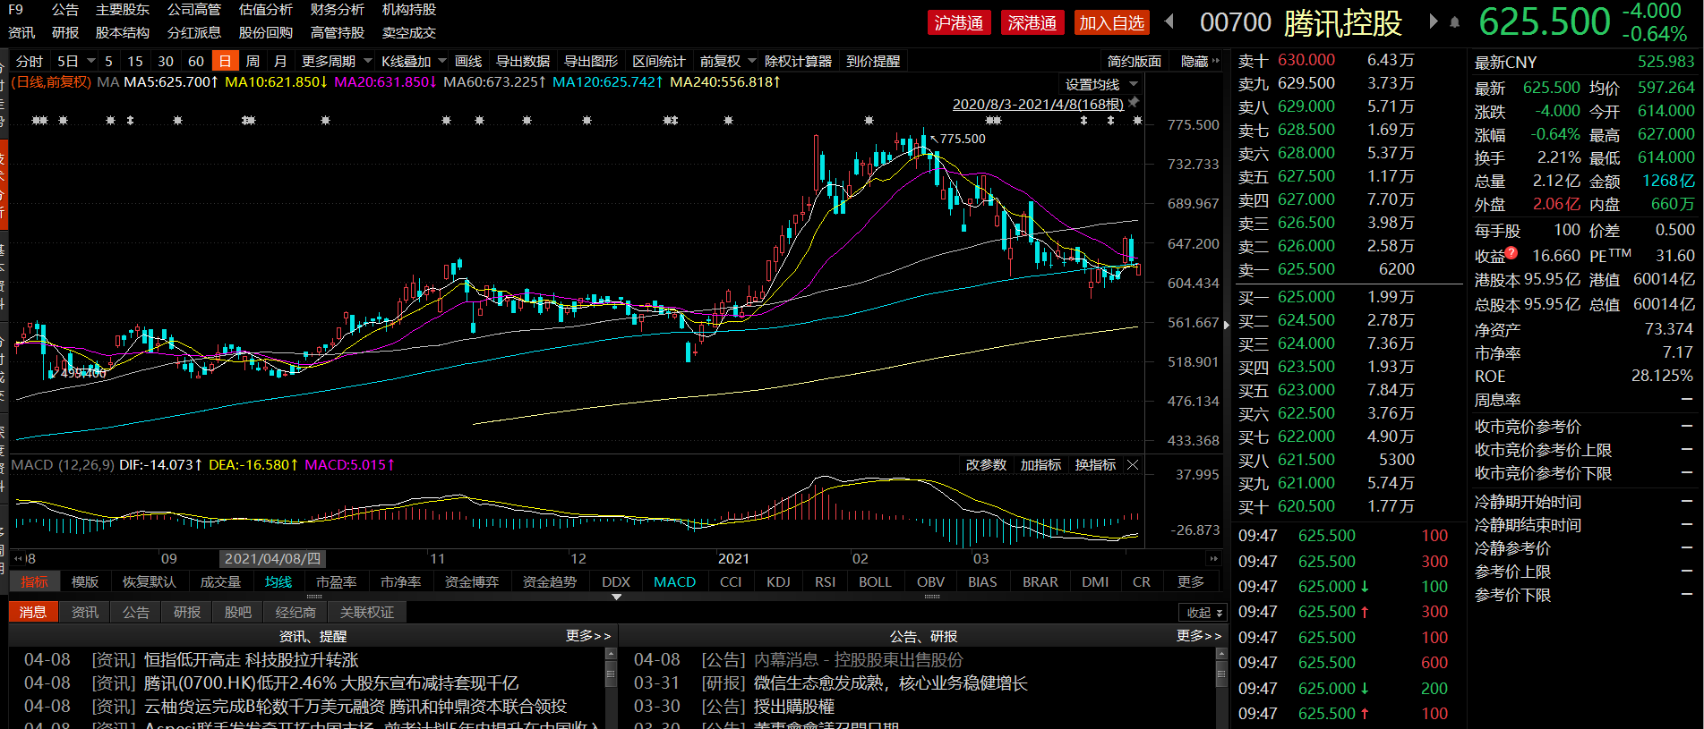Open the 财务分析 menu item
The width and height of the screenshot is (1704, 729).
(338, 10)
